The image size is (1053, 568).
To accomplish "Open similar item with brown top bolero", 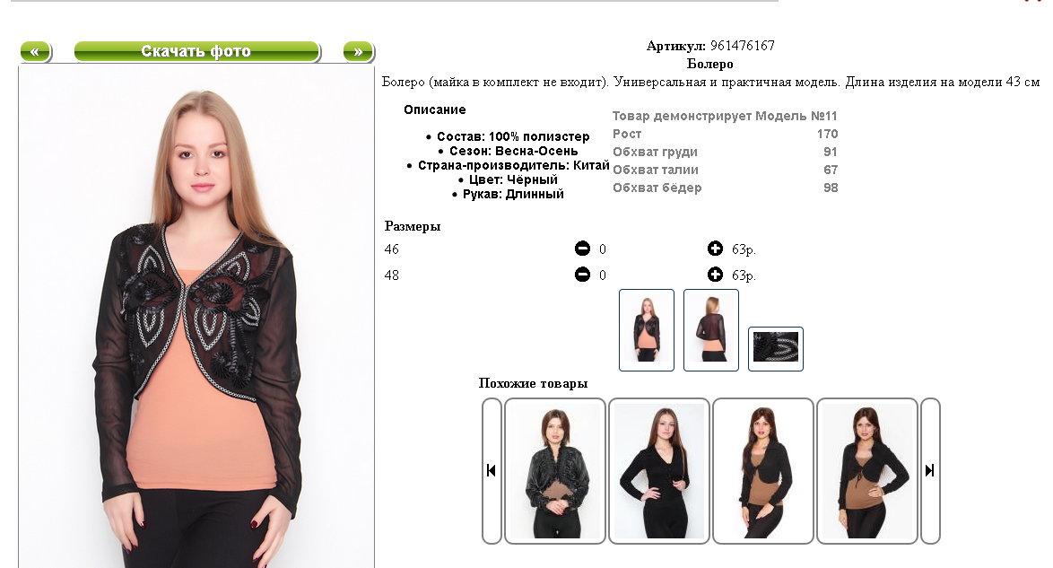I will [x=763, y=470].
